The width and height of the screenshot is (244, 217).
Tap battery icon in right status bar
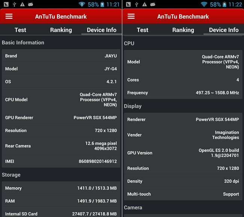(224, 5)
